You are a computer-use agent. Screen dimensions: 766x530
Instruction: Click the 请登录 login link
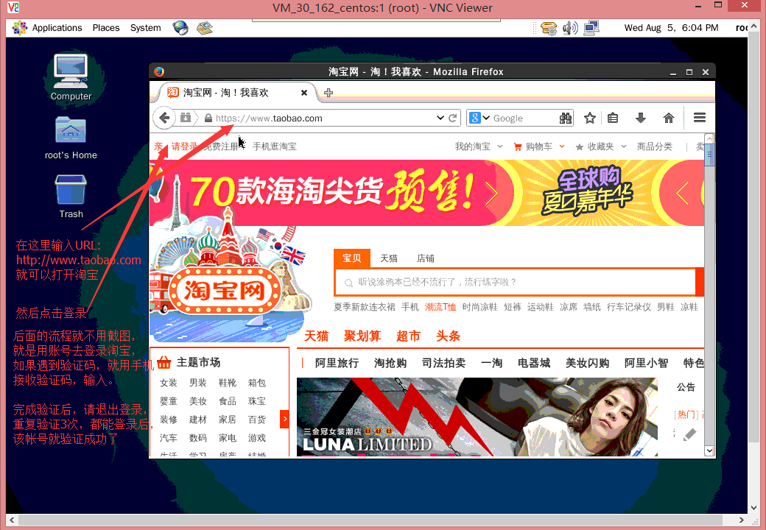click(x=184, y=146)
